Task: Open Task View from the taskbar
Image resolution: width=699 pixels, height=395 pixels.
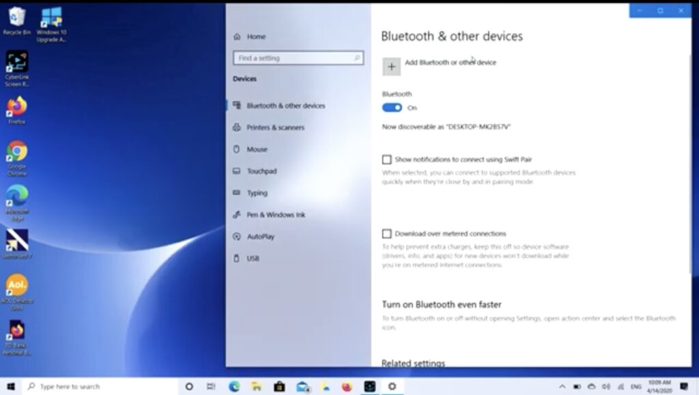Action: tap(210, 386)
